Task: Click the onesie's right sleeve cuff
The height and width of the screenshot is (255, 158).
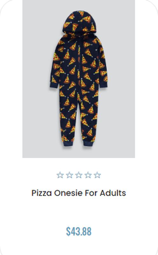Action: coord(103,85)
